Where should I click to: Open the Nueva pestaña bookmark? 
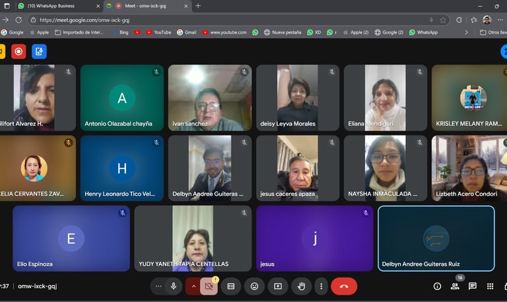[x=283, y=32]
